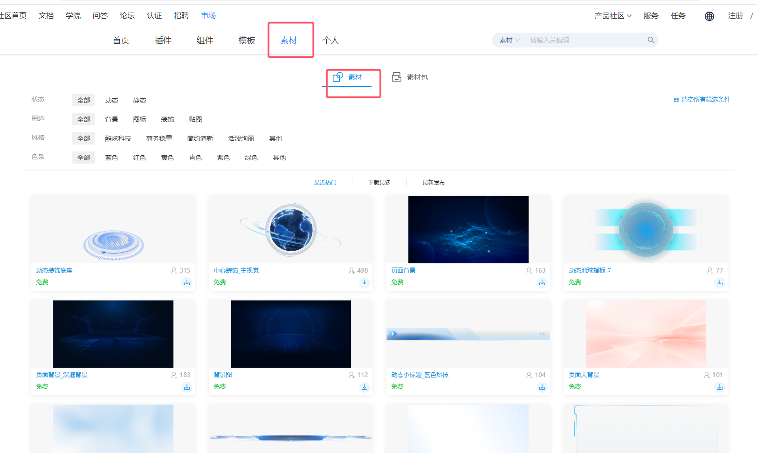
Task: Go to 招聘 in top navigation
Action: pyautogui.click(x=181, y=15)
